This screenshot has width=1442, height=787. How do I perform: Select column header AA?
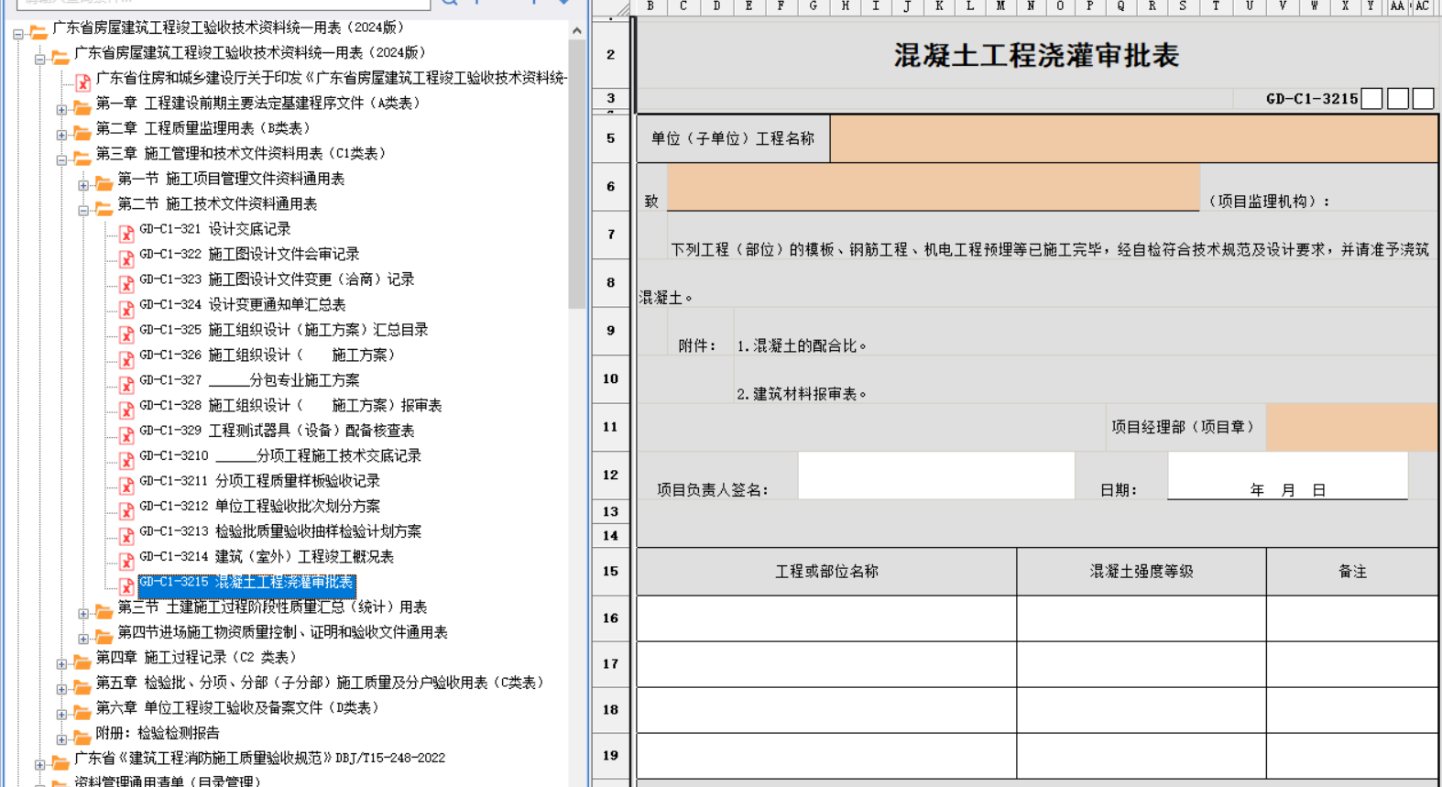pos(1397,6)
